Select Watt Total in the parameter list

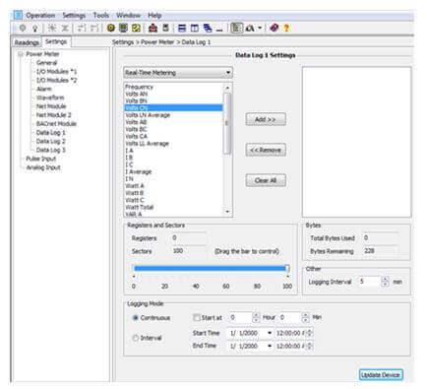139,207
